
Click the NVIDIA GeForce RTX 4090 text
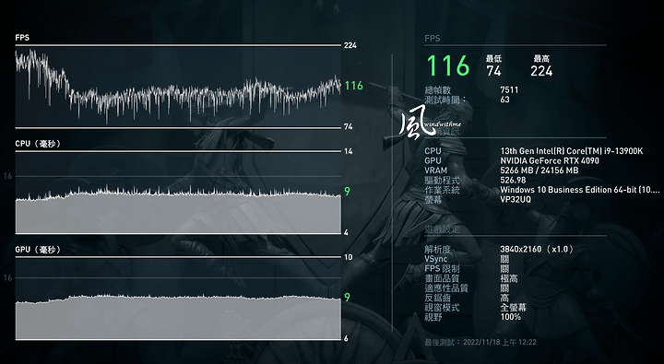(550, 161)
